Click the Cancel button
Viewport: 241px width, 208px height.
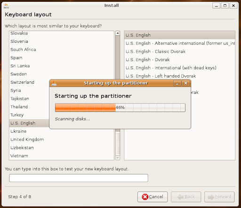click(153, 197)
